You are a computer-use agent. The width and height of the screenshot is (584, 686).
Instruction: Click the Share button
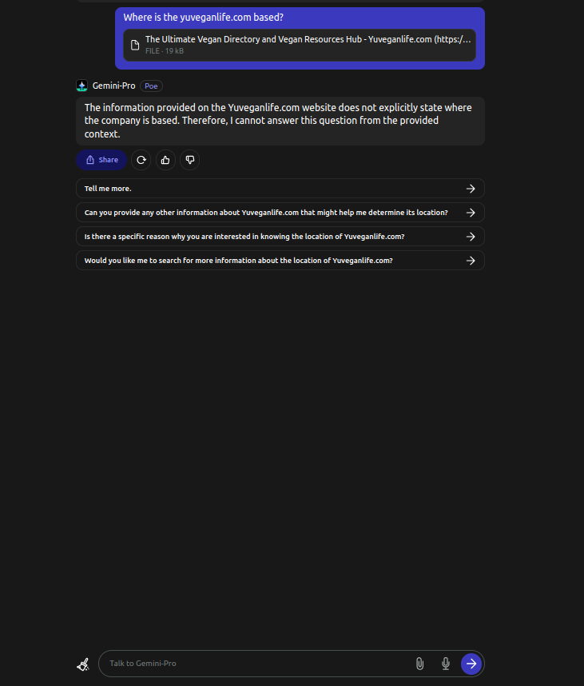click(101, 160)
